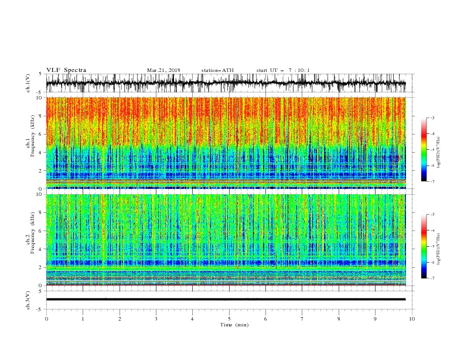Click the "8" frequency tick on ch.1 spectrogram

click(42, 116)
